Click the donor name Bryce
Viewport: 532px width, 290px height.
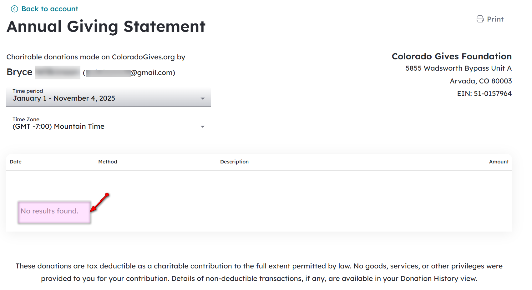[19, 72]
